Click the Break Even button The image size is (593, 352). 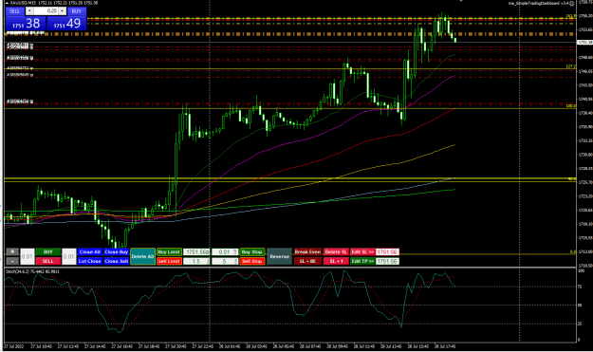click(x=307, y=251)
